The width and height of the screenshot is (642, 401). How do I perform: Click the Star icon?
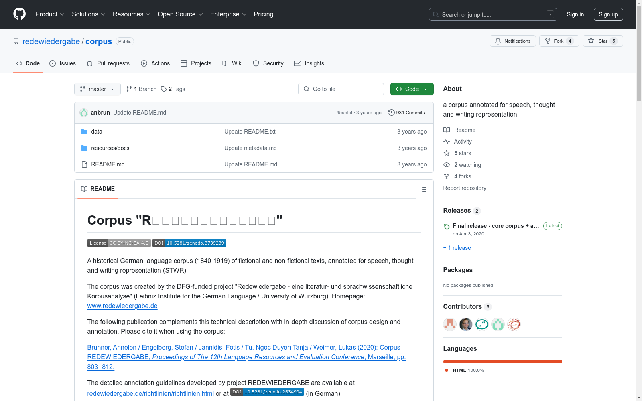coord(591,41)
